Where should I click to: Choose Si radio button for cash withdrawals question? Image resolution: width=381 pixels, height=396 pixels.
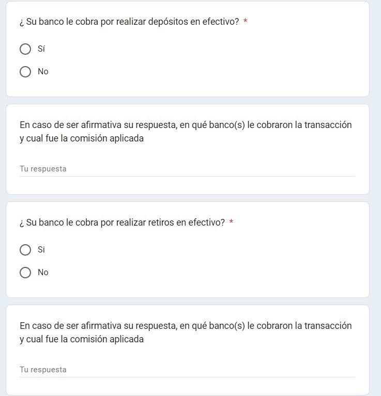pos(25,250)
